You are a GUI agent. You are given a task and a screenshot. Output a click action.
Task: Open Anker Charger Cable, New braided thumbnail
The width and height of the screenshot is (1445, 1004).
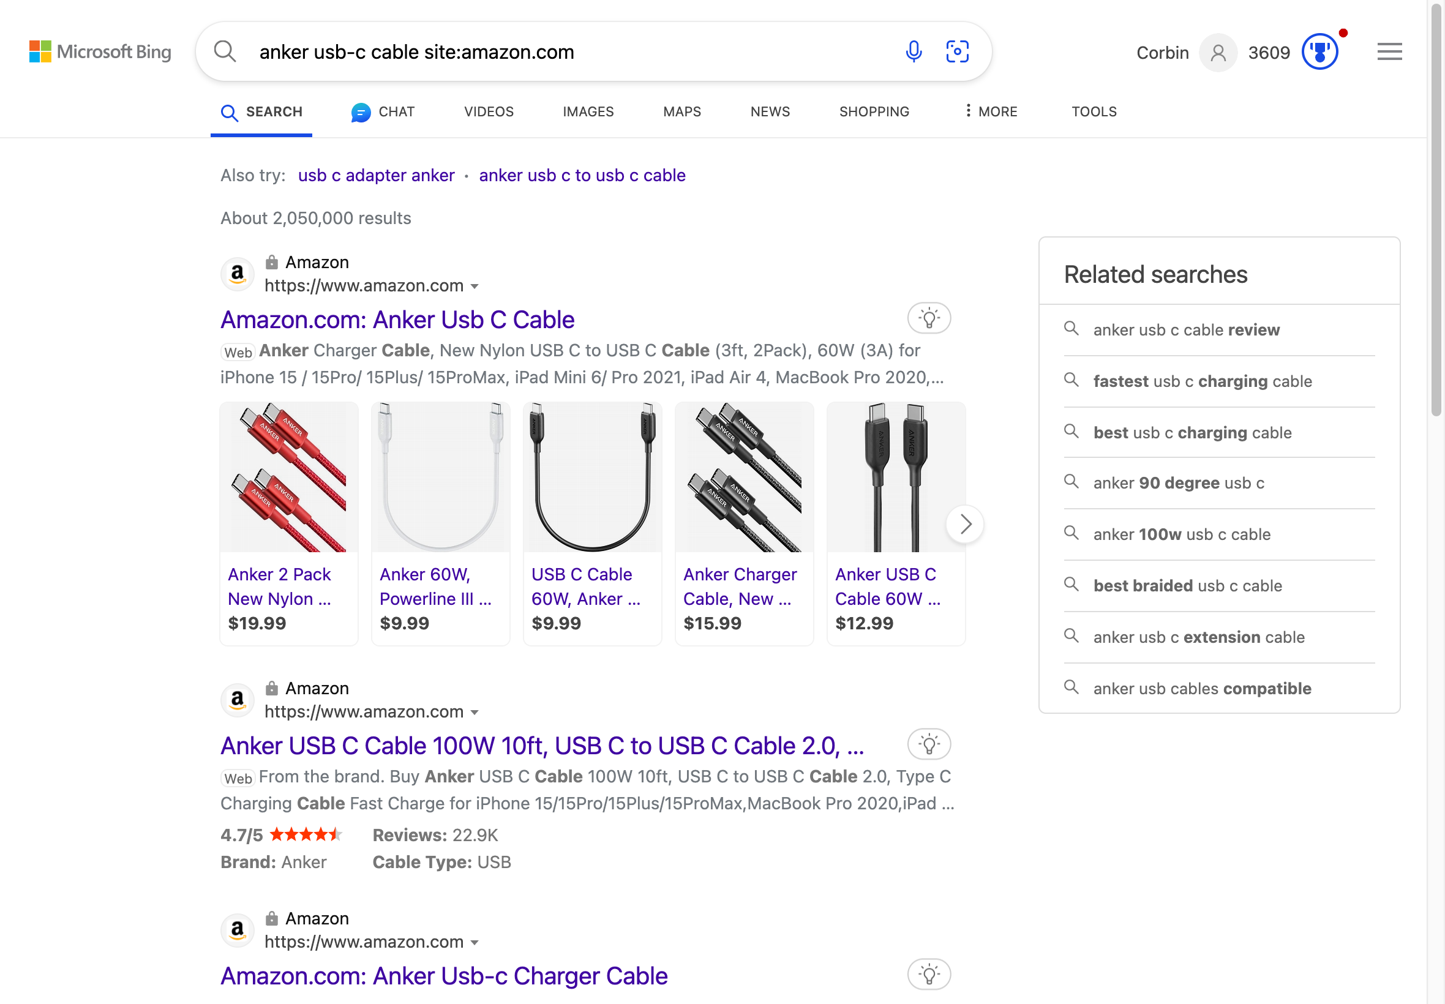744,478
